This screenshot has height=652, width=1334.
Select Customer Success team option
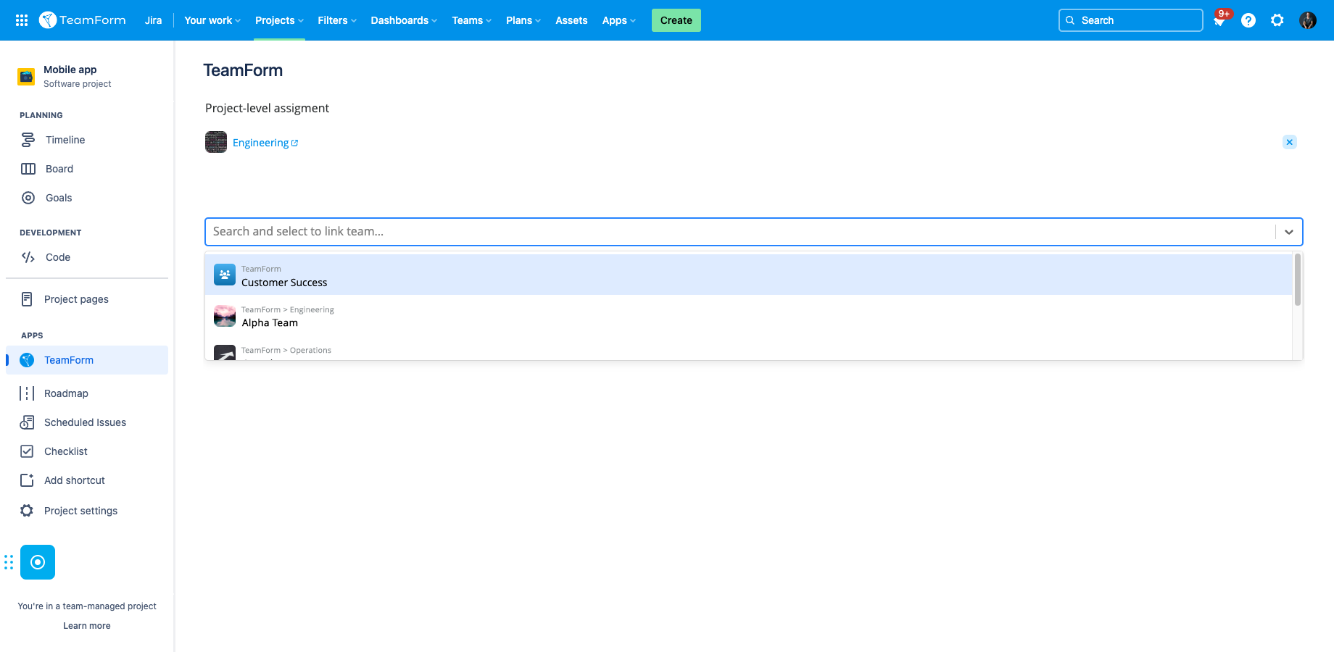[749, 275]
